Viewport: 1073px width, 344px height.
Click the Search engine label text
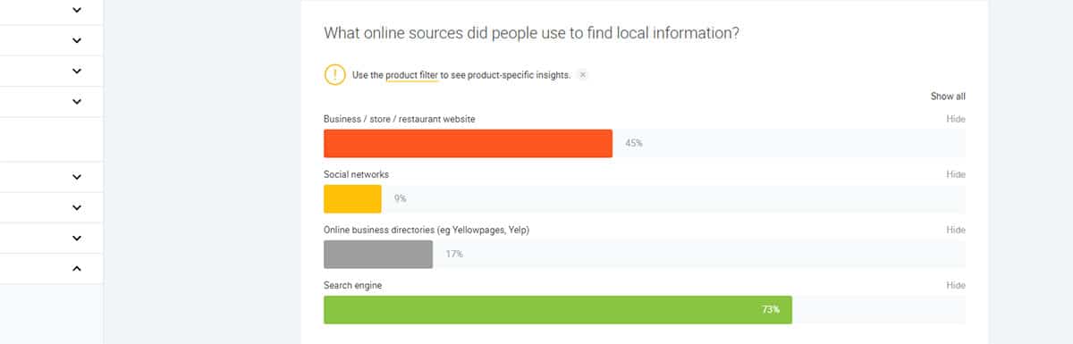coord(353,285)
